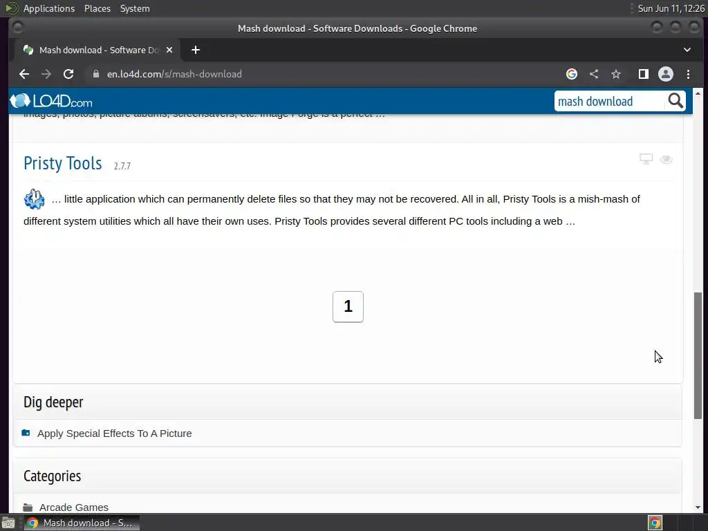Click the Mash download taskbar window button
The image size is (708, 531).
coord(82,523)
